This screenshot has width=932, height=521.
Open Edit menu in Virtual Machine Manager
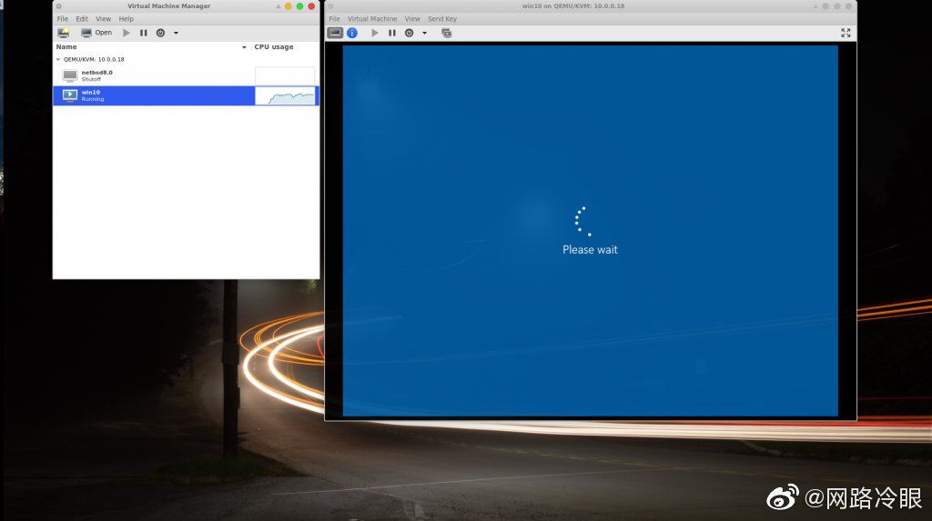coord(82,19)
